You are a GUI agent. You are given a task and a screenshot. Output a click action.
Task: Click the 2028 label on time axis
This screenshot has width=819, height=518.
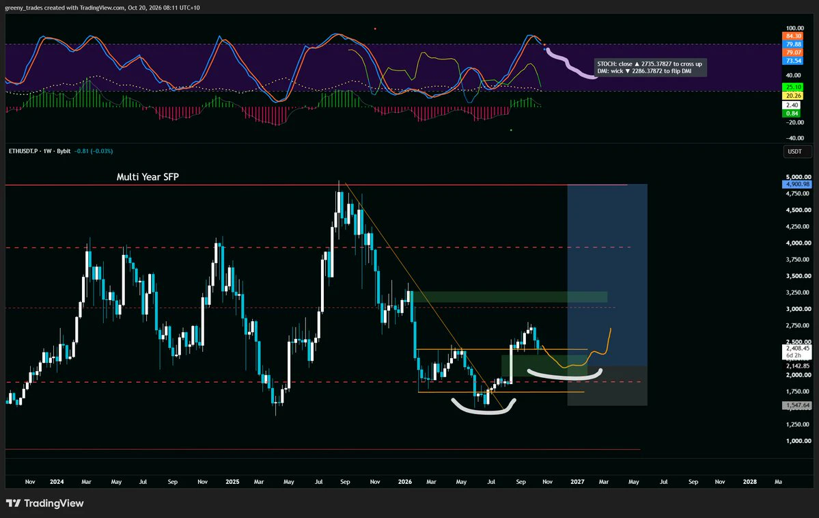coord(749,482)
